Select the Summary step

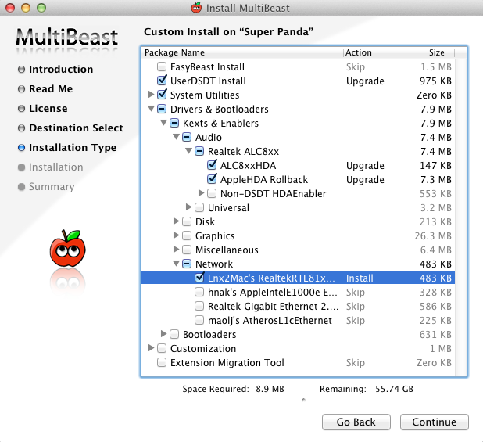(52, 187)
